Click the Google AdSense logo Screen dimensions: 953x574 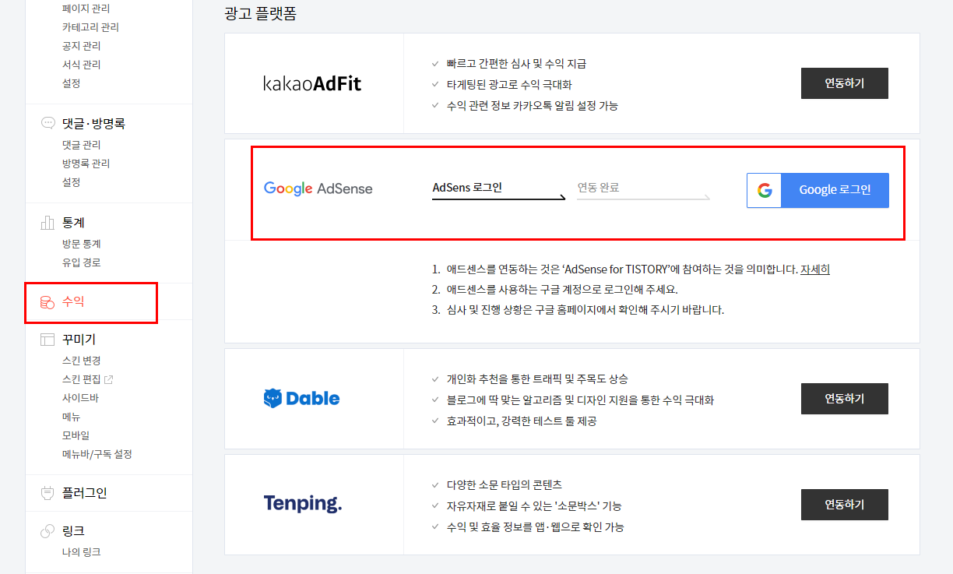point(318,188)
